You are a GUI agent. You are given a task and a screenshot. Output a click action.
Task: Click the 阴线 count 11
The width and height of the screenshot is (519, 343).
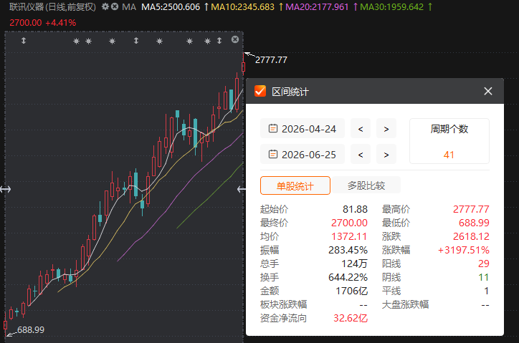484,277
